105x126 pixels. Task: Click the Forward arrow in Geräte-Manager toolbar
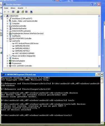pyautogui.click(x=8, y=12)
